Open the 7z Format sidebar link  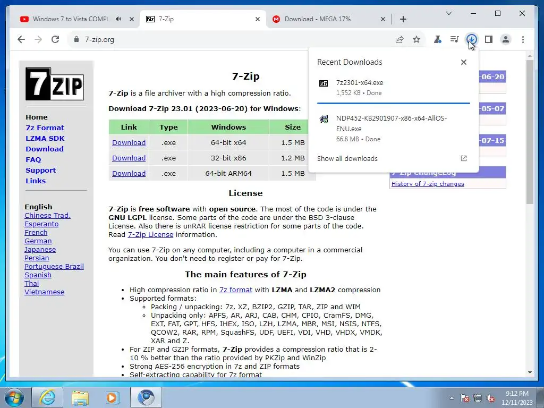[45, 127]
